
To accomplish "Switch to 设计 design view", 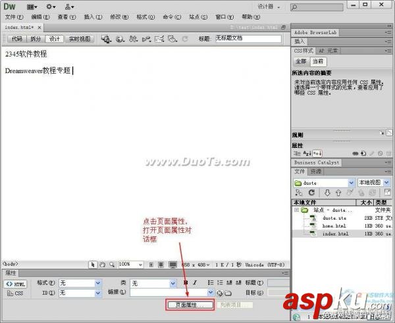I will tap(55, 39).
